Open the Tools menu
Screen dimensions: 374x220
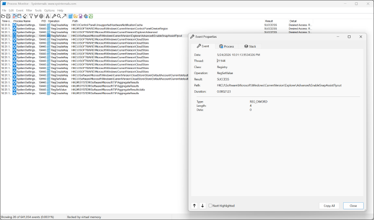pos(38,10)
